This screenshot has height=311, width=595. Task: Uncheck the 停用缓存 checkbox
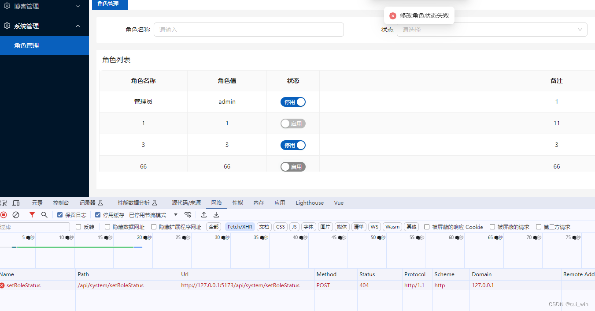[x=98, y=215]
